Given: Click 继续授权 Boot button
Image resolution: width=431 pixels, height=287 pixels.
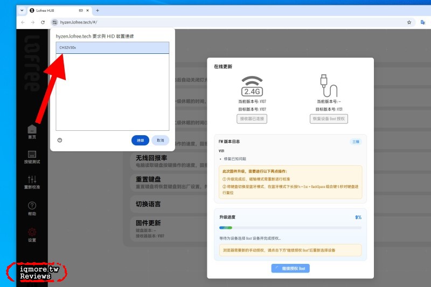Looking at the screenshot, I should coord(290,268).
